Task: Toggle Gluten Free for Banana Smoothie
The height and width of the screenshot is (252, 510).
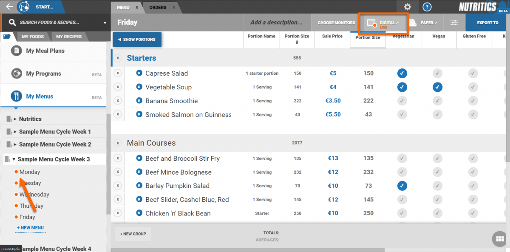Action: pyautogui.click(x=473, y=101)
